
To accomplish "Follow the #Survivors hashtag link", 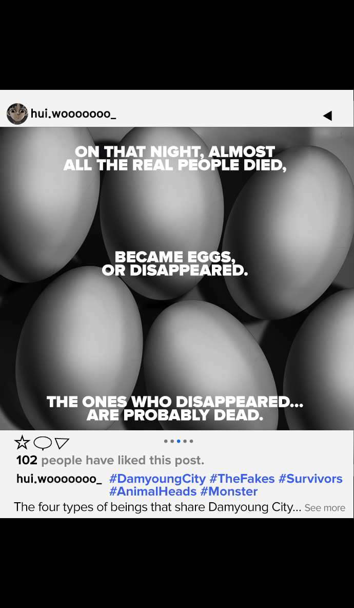I will [x=310, y=479].
